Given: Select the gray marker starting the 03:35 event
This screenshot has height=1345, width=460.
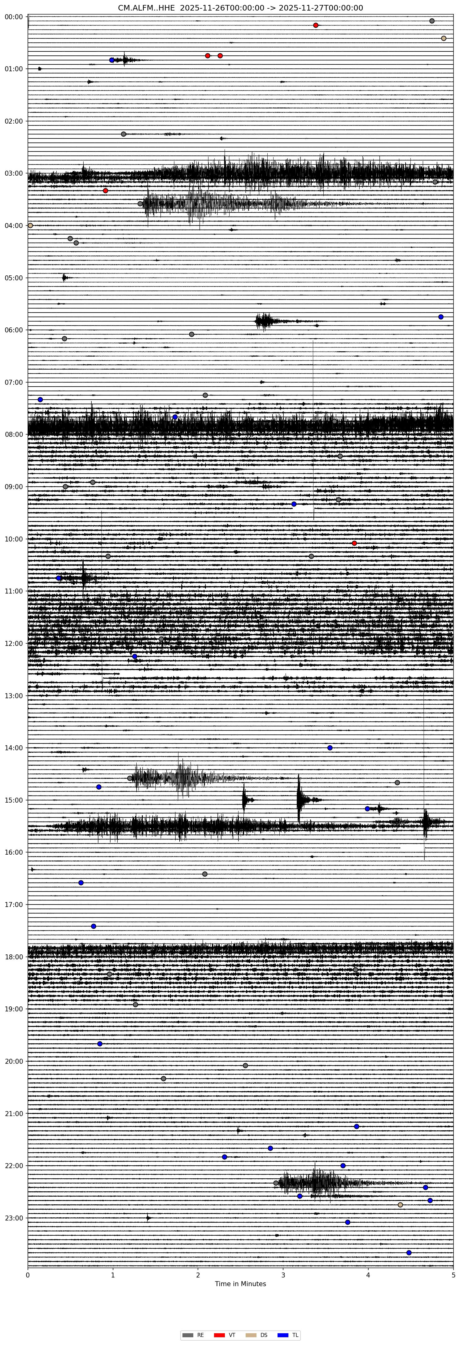Looking at the screenshot, I should 140,204.
